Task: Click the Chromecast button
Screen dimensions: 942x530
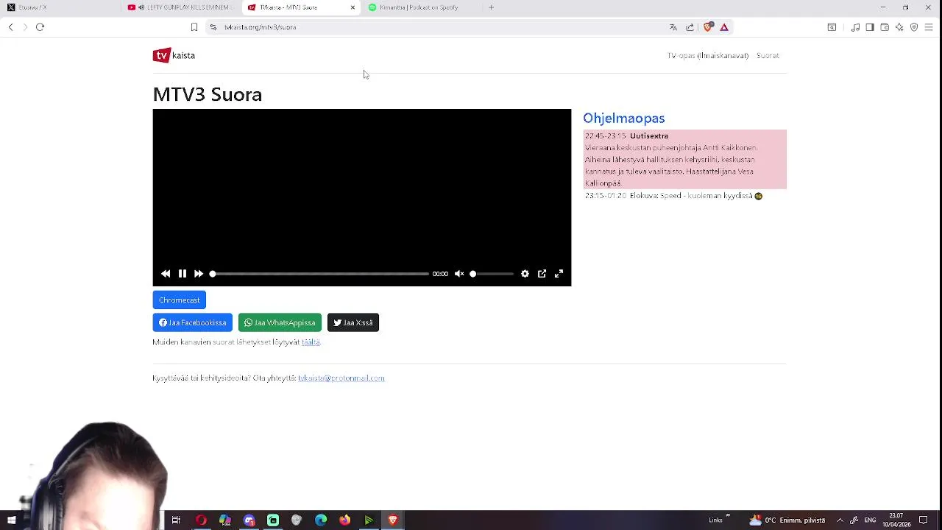Action: coord(180,300)
